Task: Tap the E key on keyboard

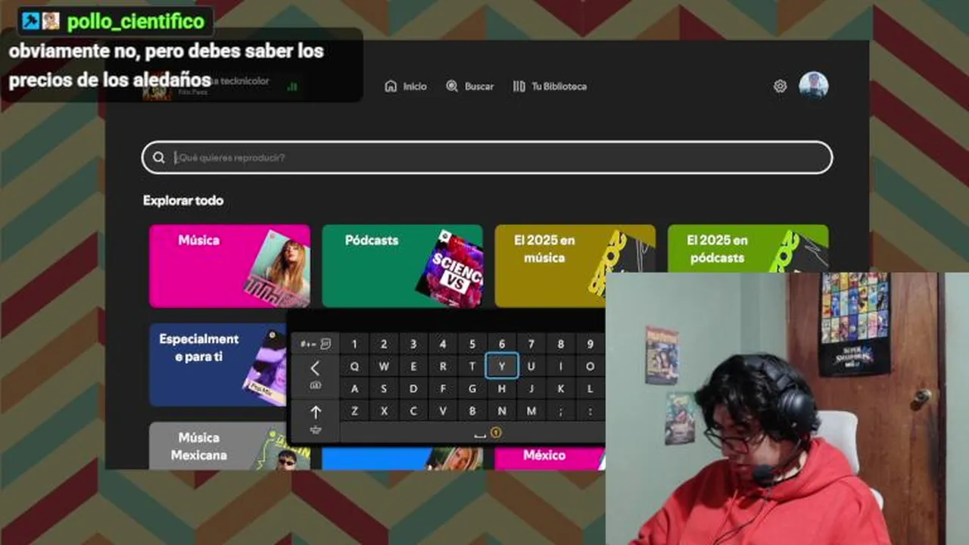Action: pos(413,366)
